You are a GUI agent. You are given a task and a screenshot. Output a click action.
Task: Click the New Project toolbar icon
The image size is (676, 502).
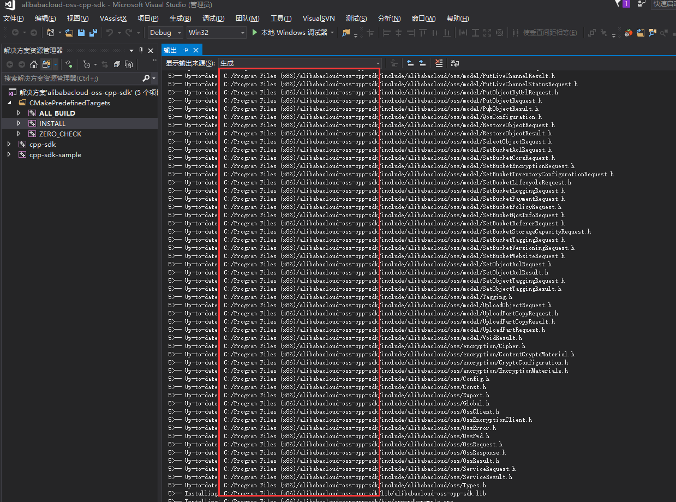[x=51, y=33]
